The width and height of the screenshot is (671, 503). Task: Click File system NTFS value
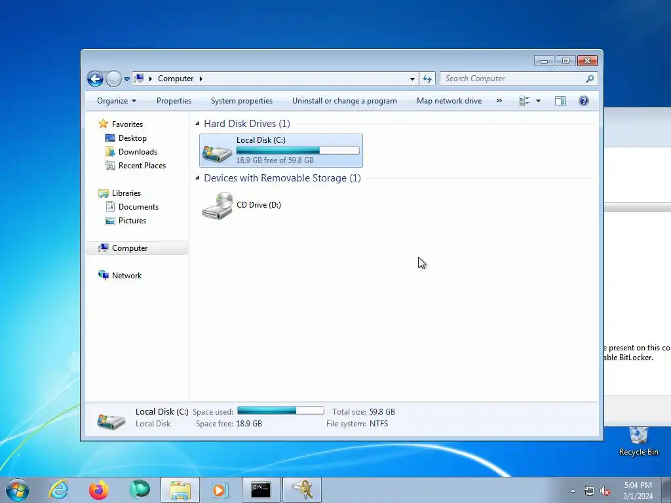tap(379, 424)
